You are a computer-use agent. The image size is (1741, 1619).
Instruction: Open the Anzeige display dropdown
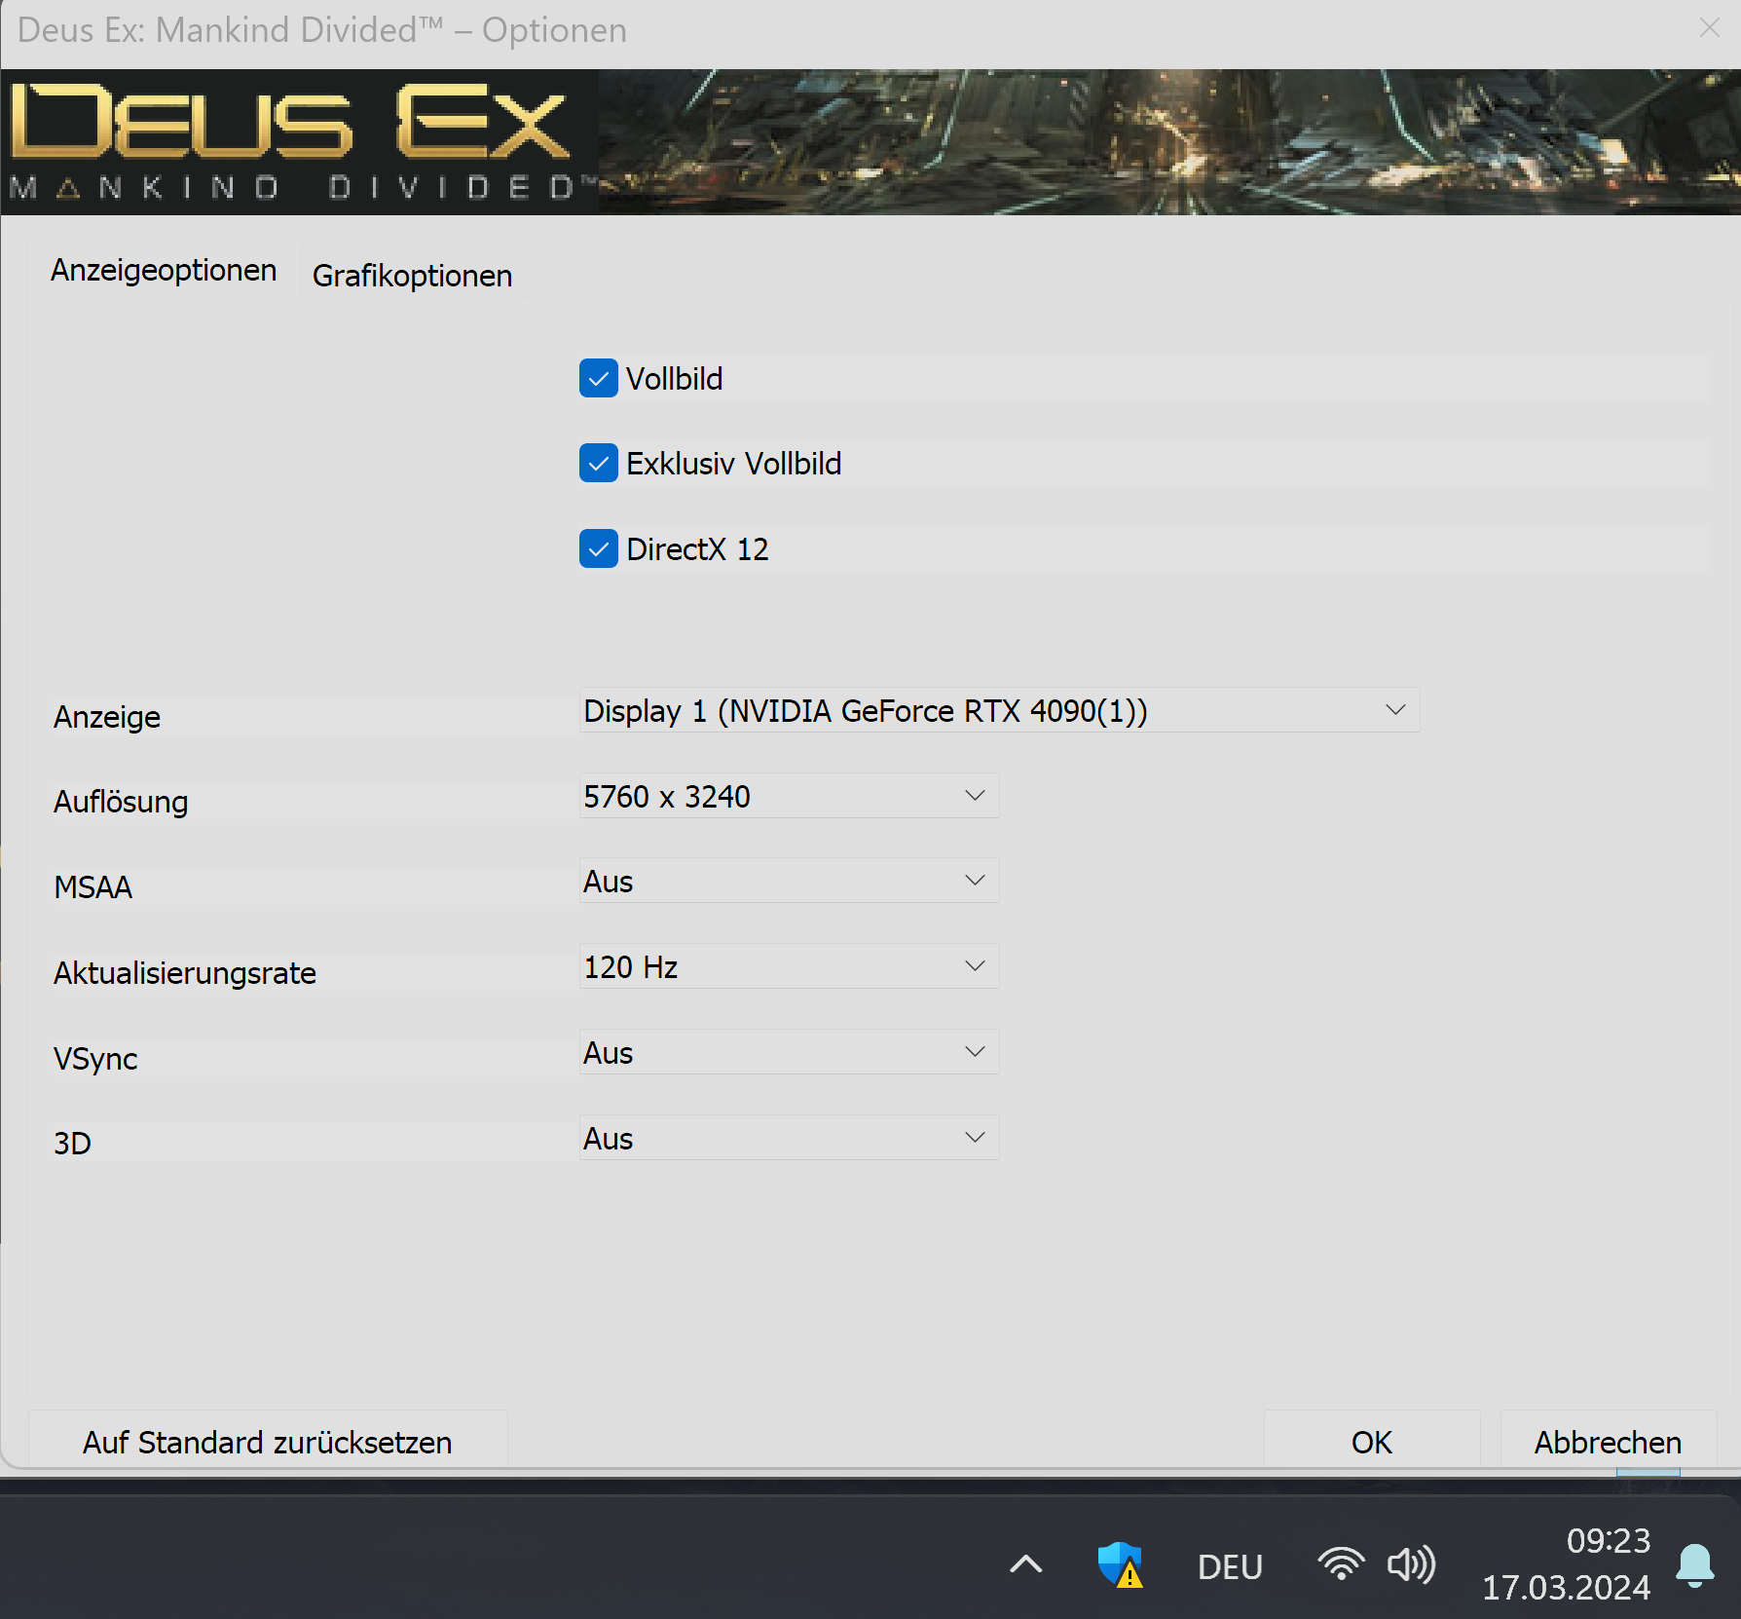point(999,710)
